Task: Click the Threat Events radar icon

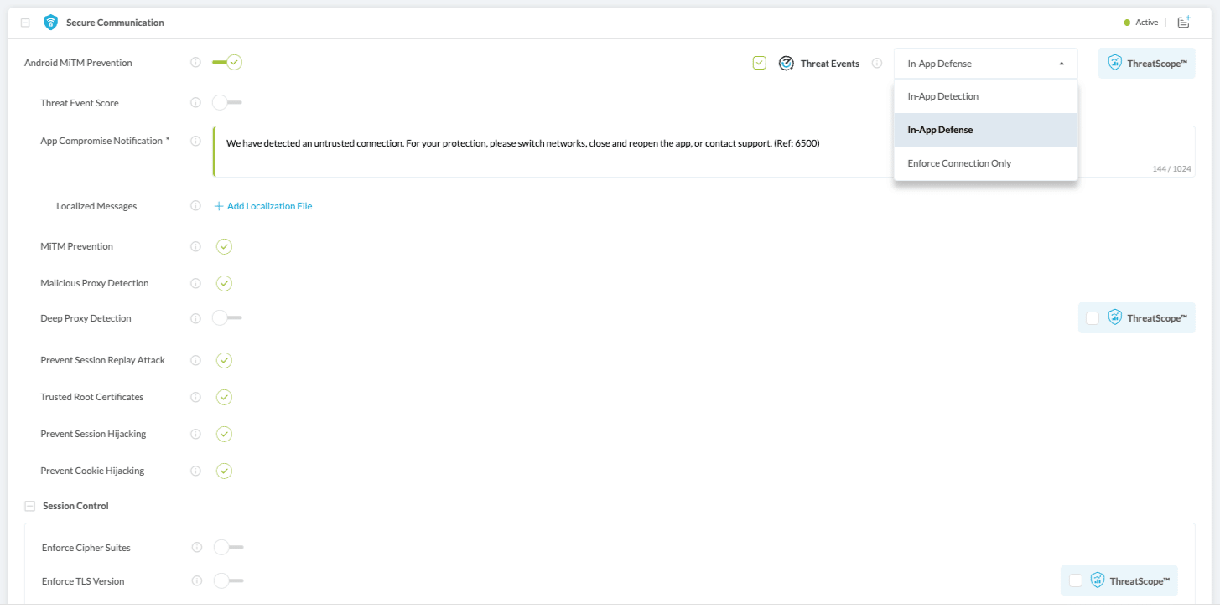Action: pyautogui.click(x=786, y=64)
